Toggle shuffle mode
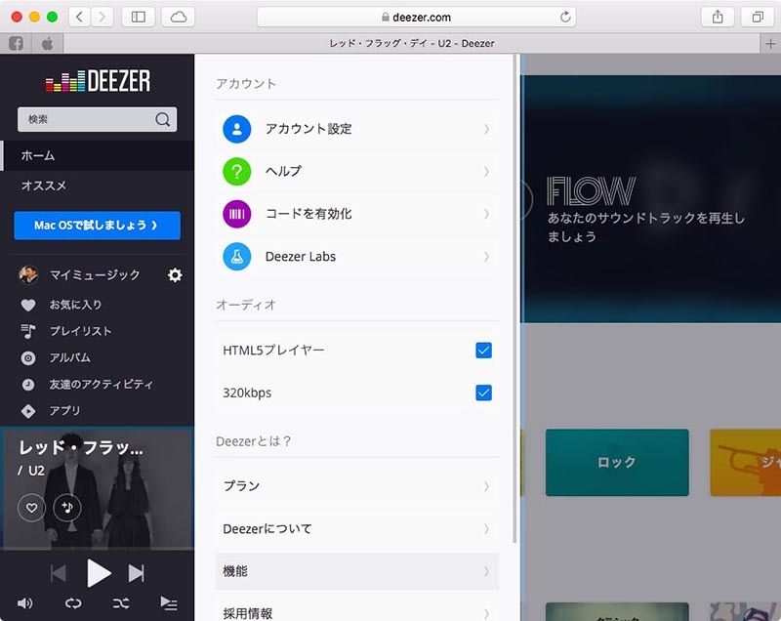The height and width of the screenshot is (621, 781). pos(121,603)
